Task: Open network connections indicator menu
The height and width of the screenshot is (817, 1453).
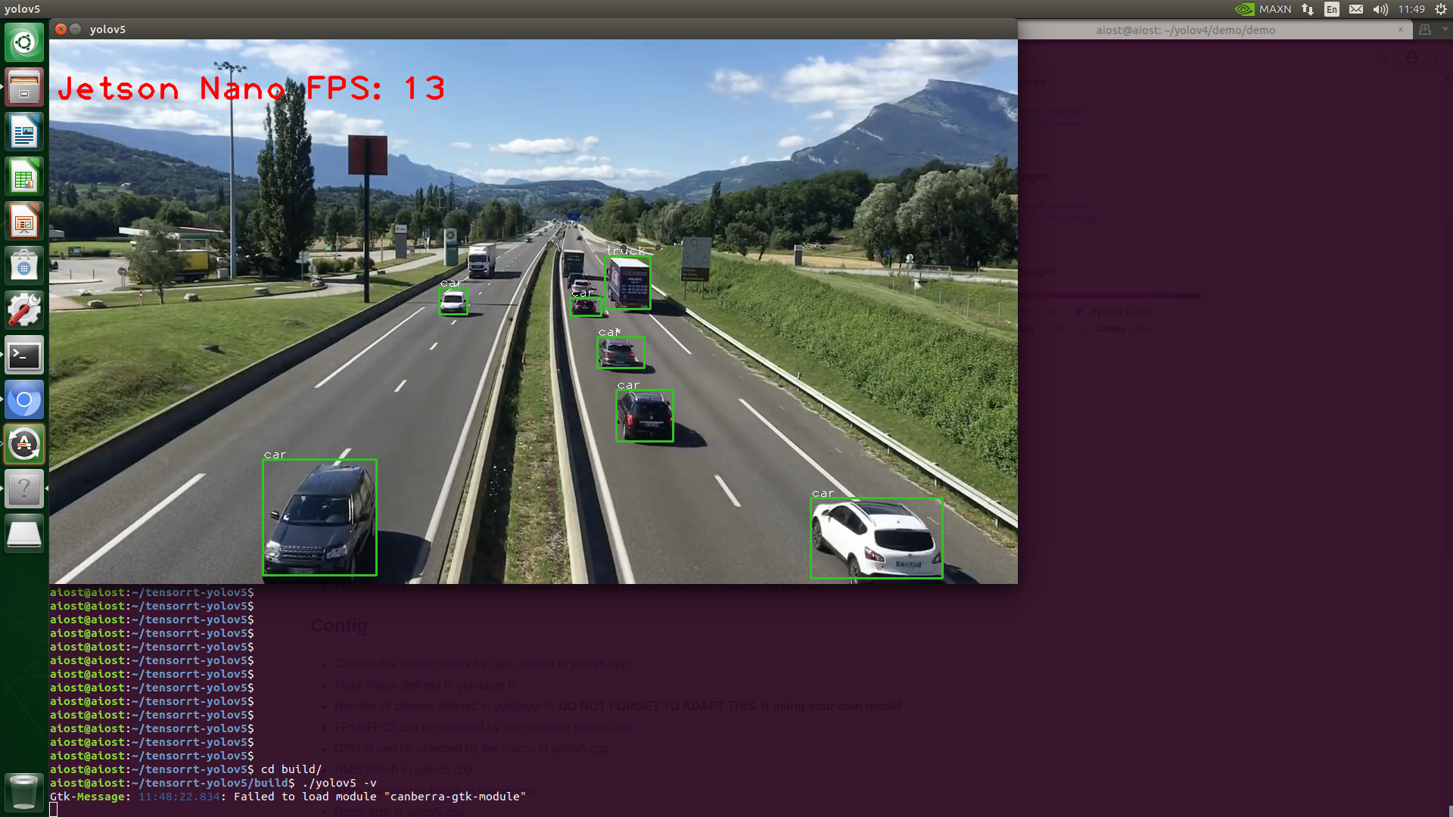Action: tap(1308, 9)
